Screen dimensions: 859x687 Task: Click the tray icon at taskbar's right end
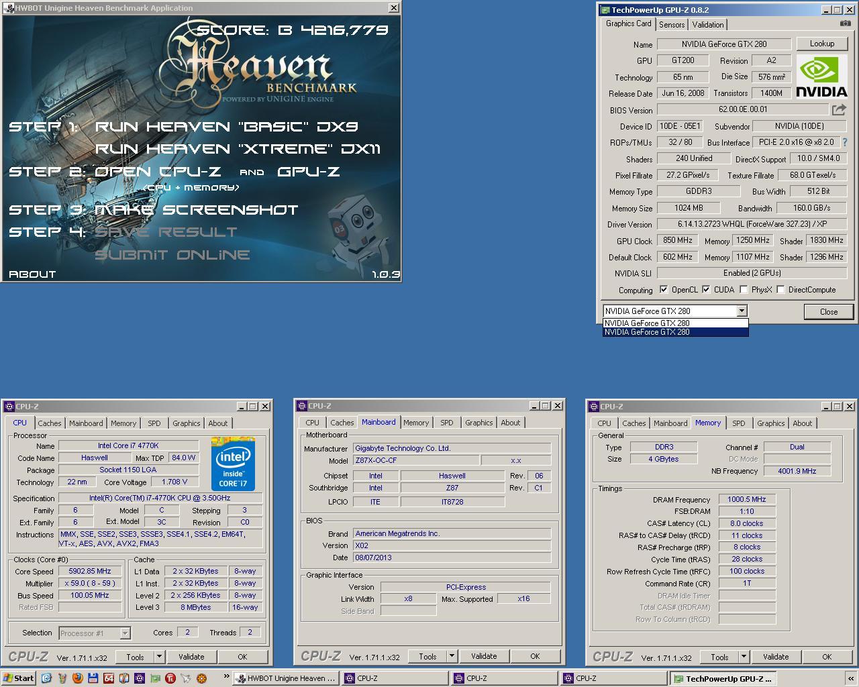point(851,678)
